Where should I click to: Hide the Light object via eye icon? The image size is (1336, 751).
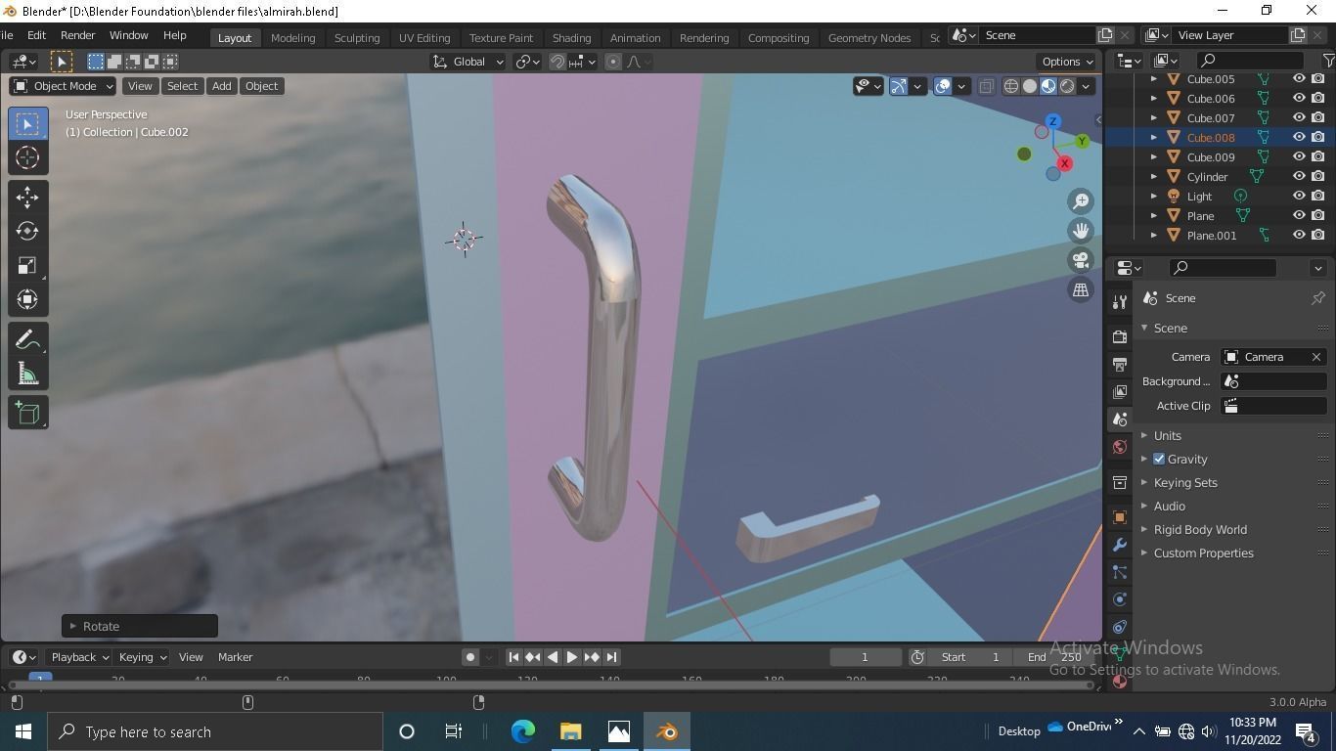tap(1299, 196)
